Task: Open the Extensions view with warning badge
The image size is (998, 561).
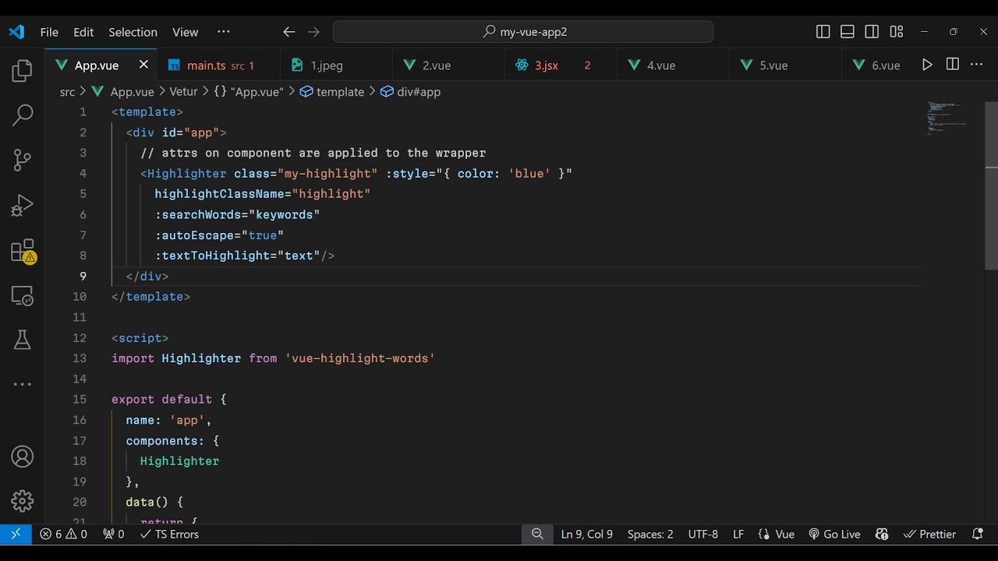Action: 22,251
